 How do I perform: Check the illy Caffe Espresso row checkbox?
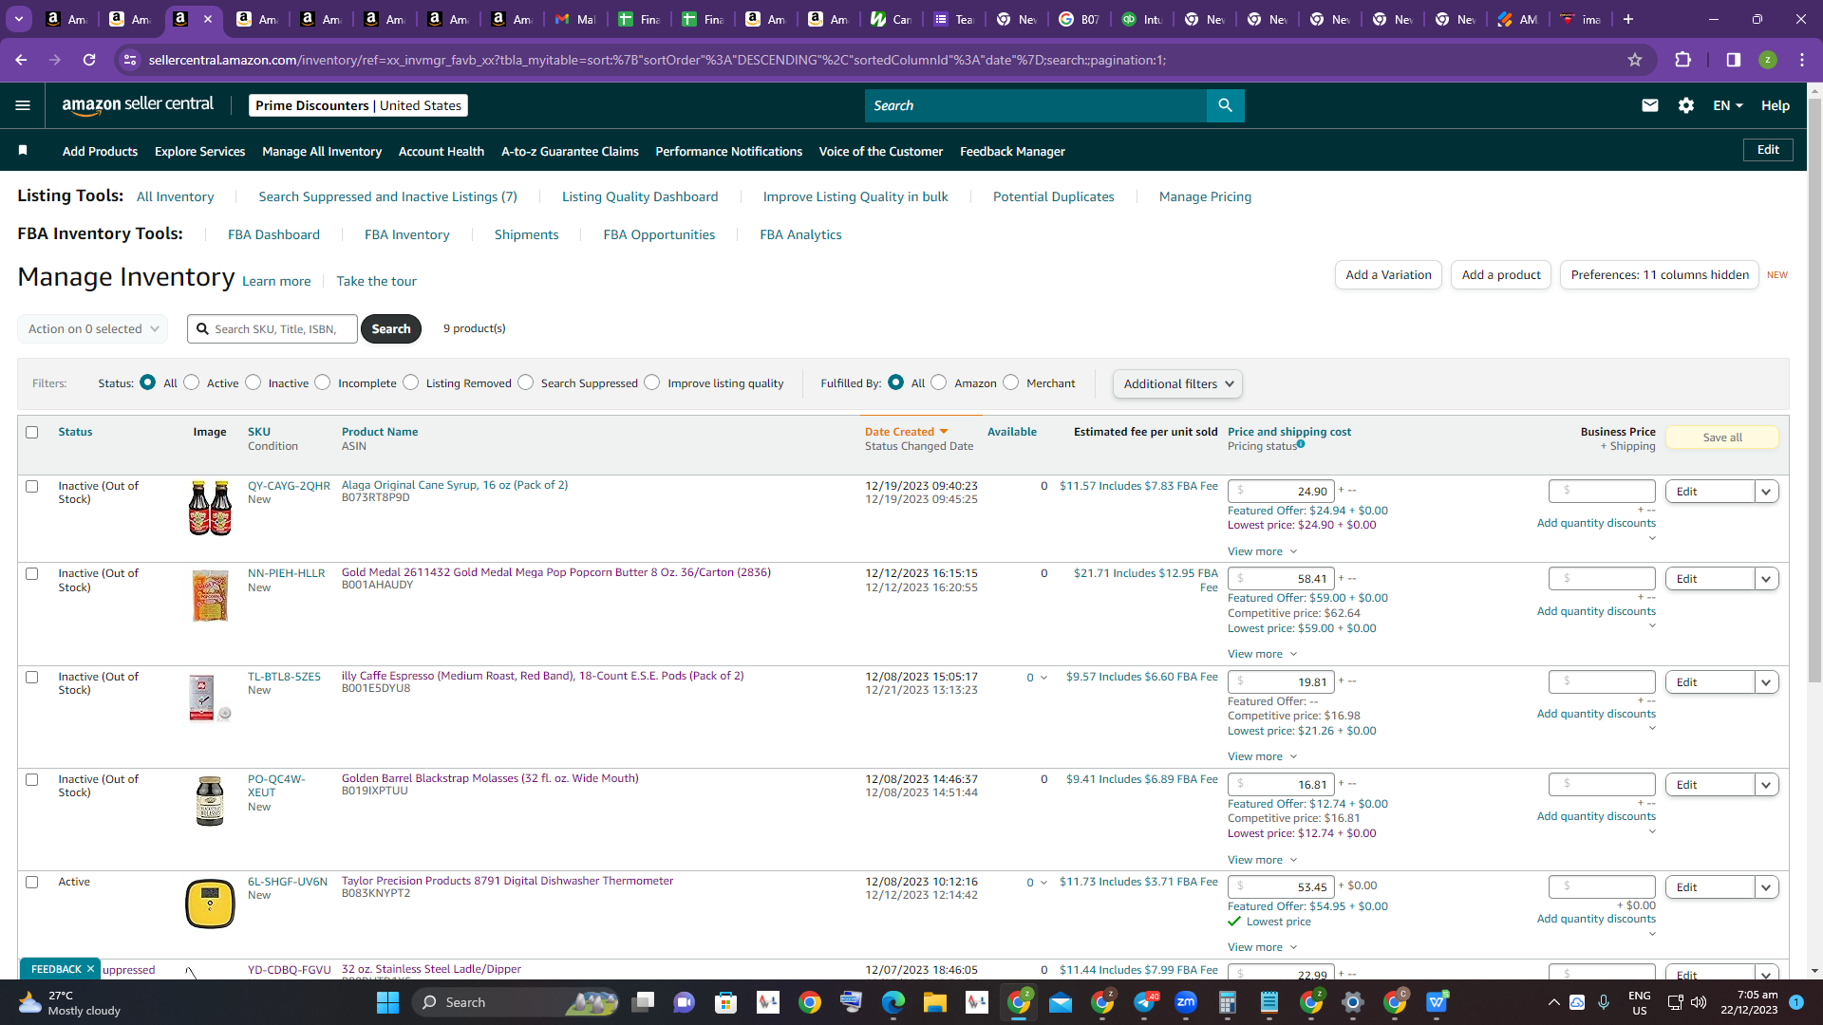click(32, 677)
